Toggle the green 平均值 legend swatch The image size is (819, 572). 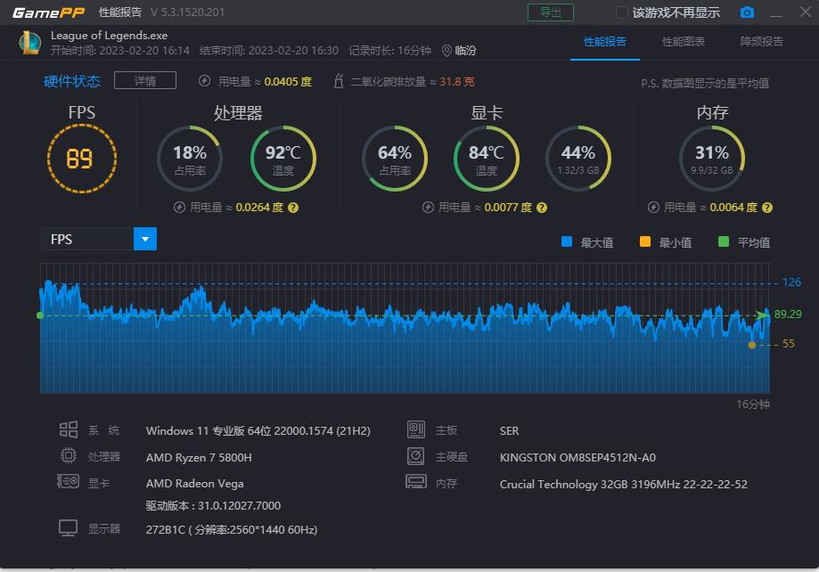[x=724, y=242]
